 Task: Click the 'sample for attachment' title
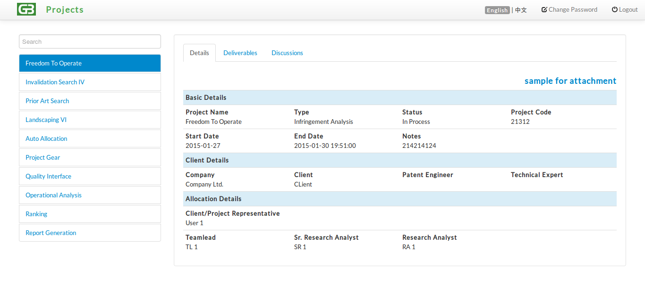point(570,81)
